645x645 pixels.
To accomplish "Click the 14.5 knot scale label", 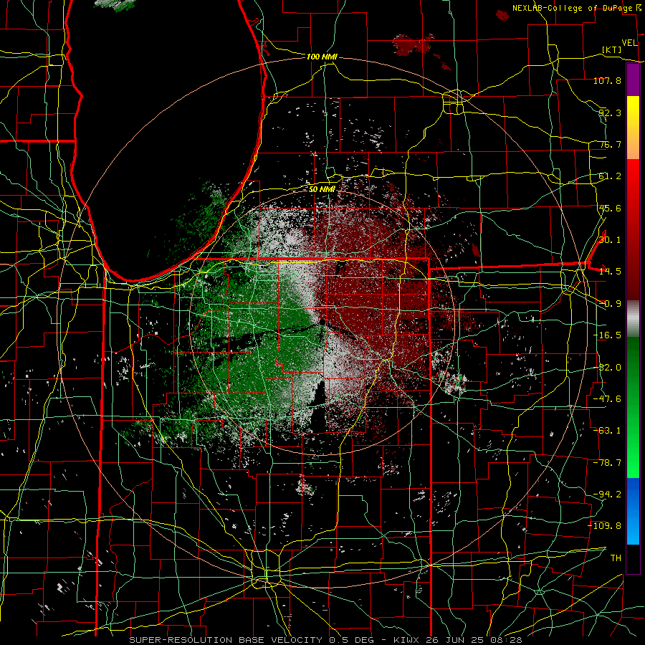I will tap(610, 272).
